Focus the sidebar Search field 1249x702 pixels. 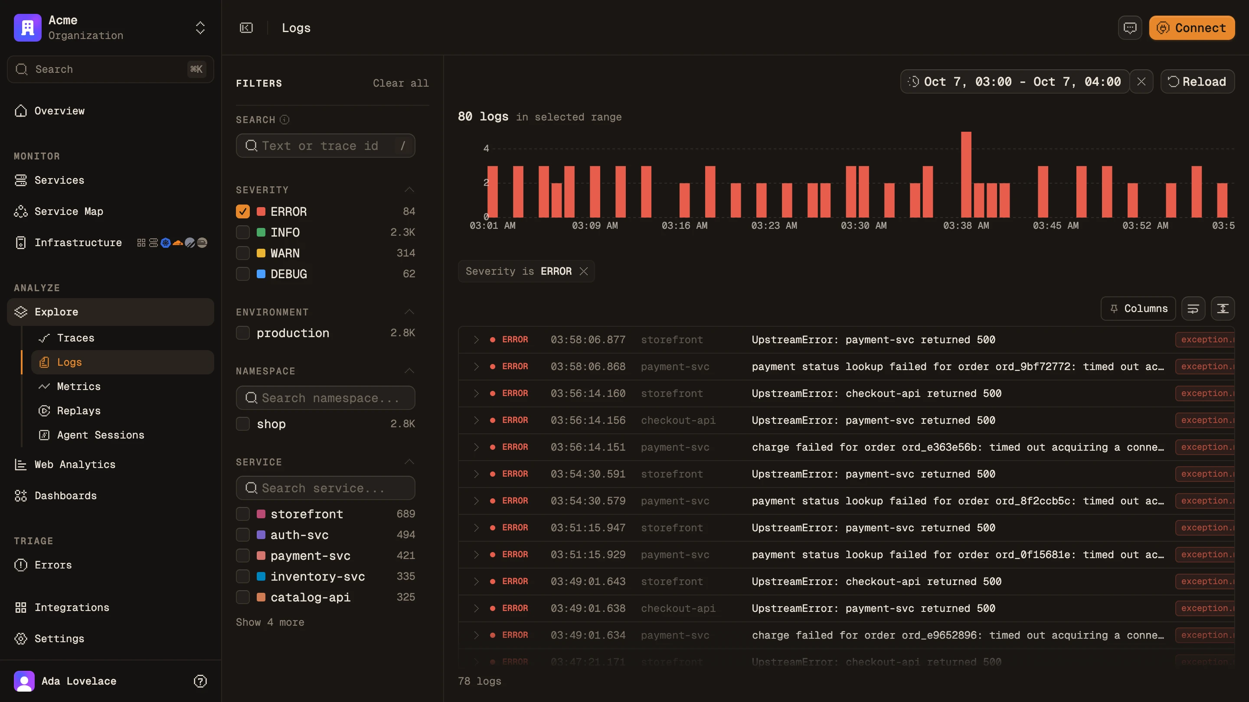pos(111,69)
